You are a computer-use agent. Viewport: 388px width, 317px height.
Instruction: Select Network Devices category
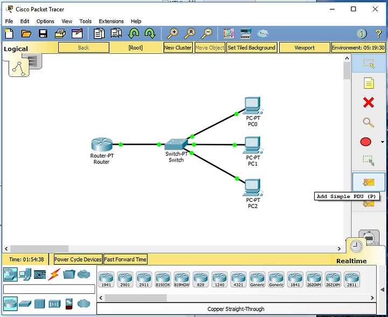pyautogui.click(x=10, y=274)
